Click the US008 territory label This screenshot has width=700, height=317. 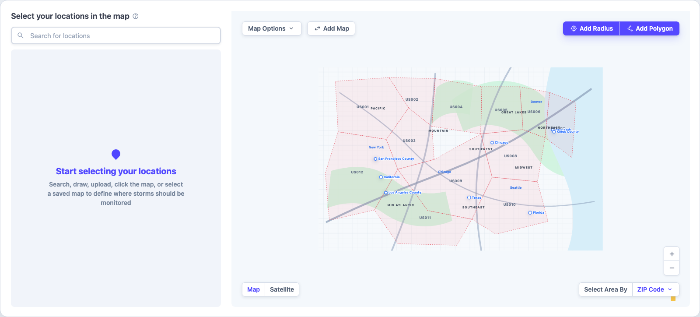[511, 156]
